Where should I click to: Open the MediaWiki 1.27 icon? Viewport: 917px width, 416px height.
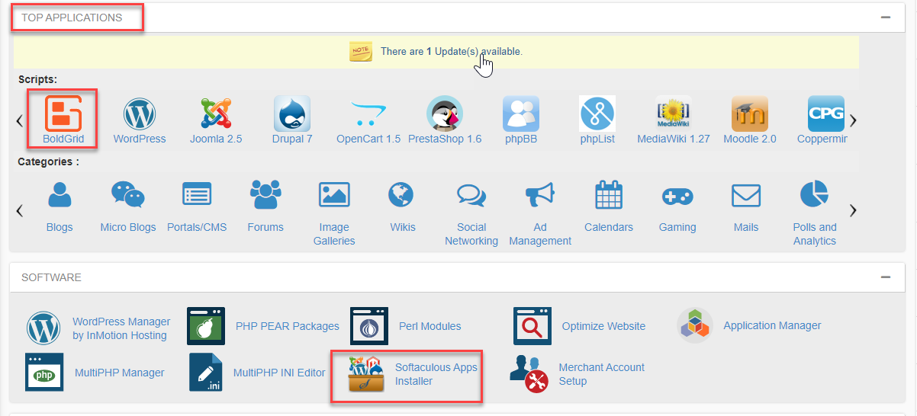pyautogui.click(x=674, y=114)
